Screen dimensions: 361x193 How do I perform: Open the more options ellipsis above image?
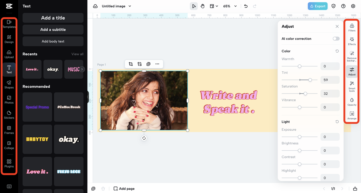pos(157,64)
